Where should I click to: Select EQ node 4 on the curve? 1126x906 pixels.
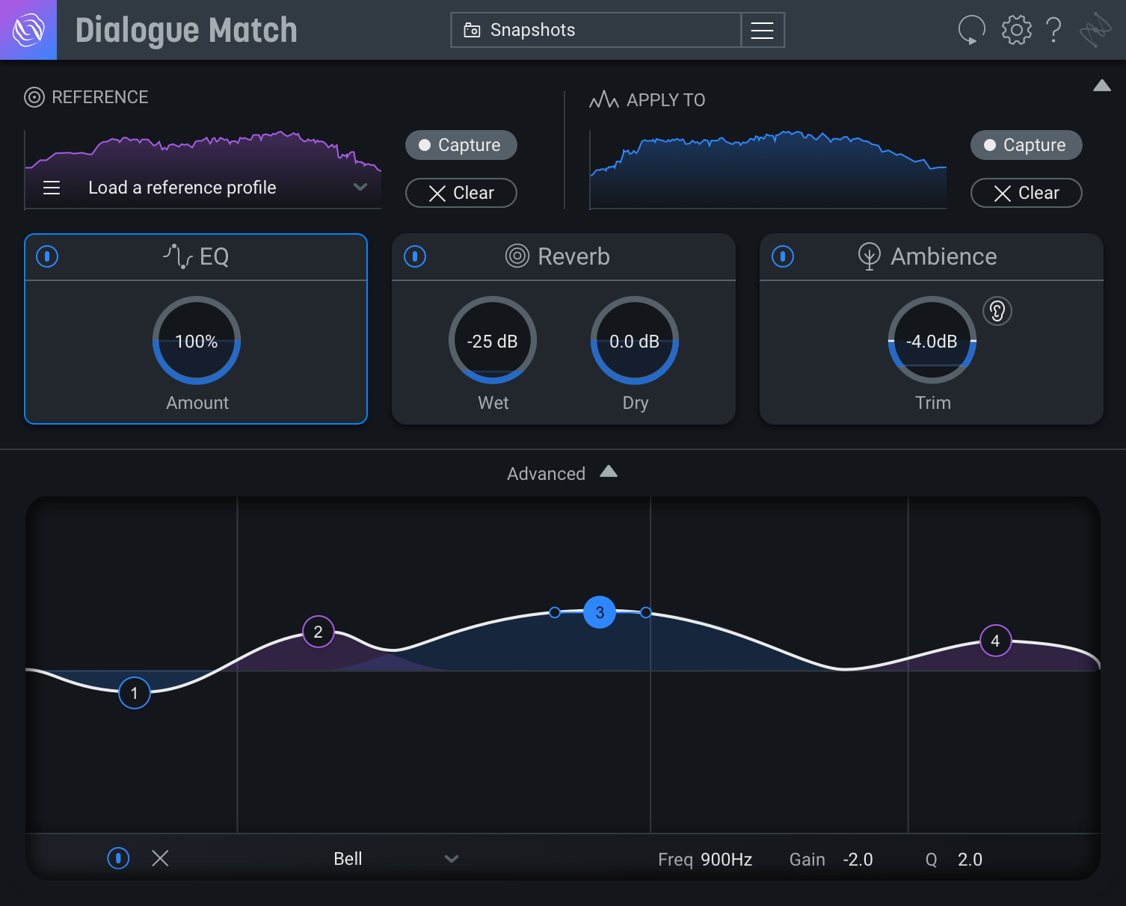(995, 641)
